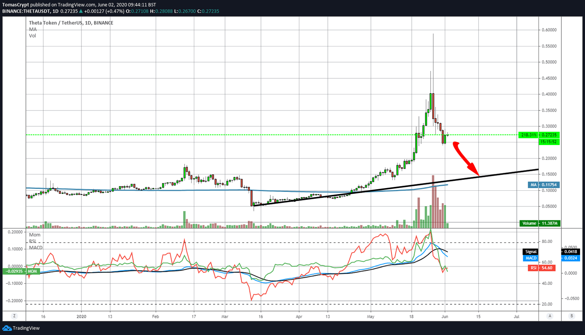
Task: Click the 15:15:52 countdown label
Action: 548,142
